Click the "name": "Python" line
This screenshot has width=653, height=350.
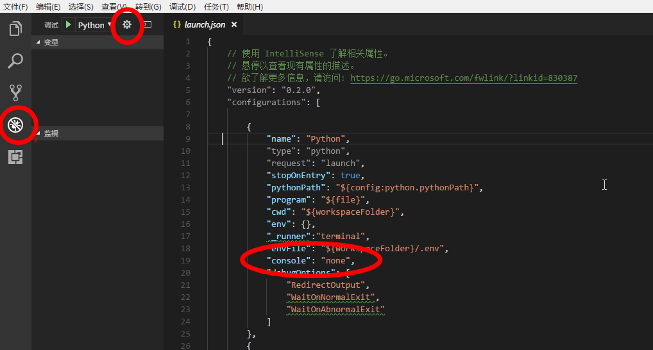tap(308, 138)
